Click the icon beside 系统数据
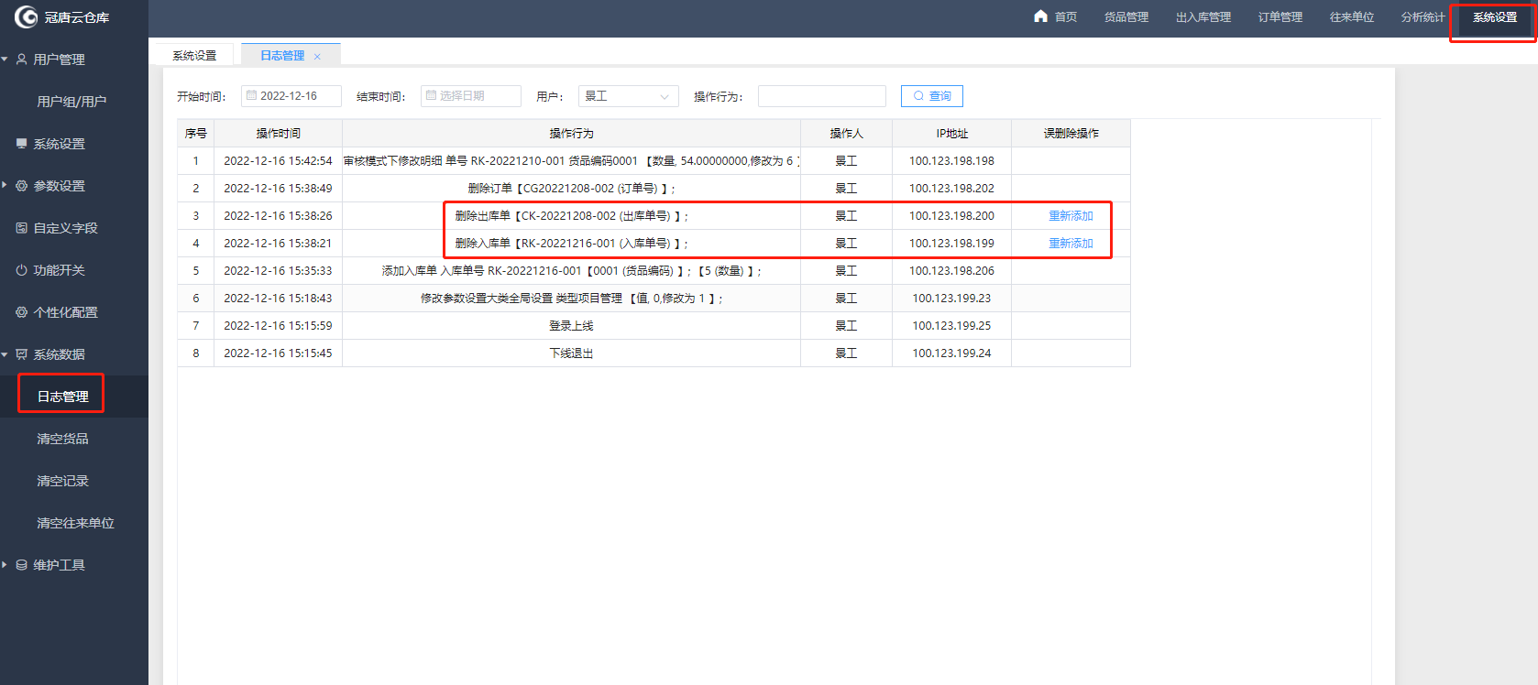Image resolution: width=1538 pixels, height=685 pixels. click(21, 353)
